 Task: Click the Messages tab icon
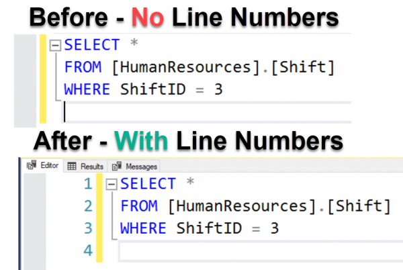117,166
